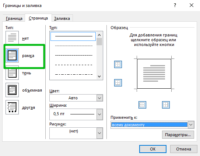This screenshot has height=156, width=200.
Task: Toggle the left border button in preview
Action: (x=142, y=105)
